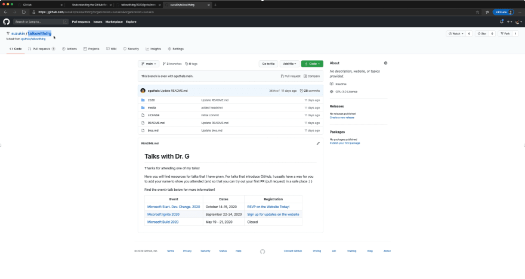Click Create a new release link
Viewport: 525px width, 279px height.
pyautogui.click(x=342, y=117)
